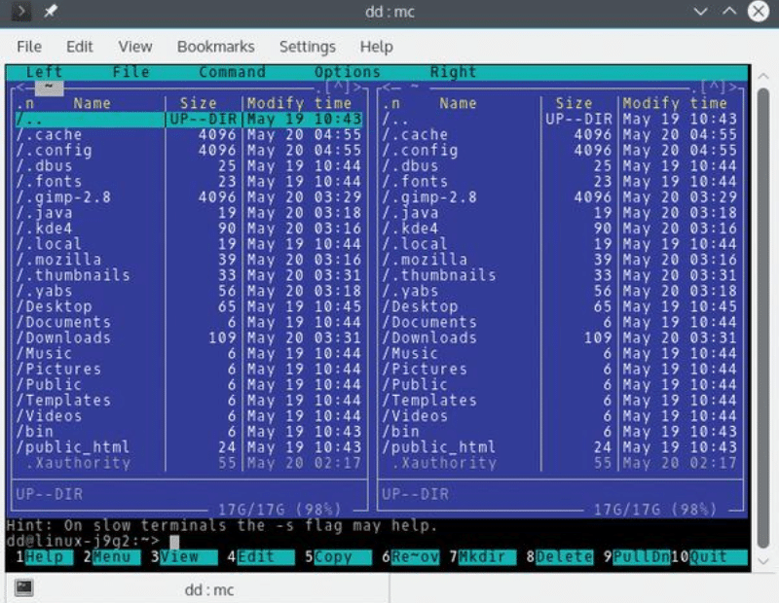The height and width of the screenshot is (603, 779).
Task: Open the window options chevron in the title bar
Action: [699, 12]
